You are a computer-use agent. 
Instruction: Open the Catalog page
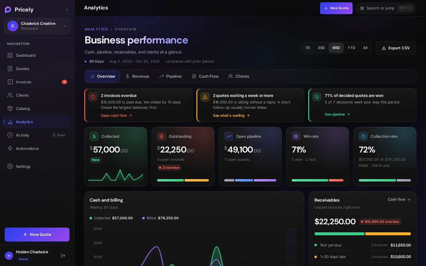point(37,108)
